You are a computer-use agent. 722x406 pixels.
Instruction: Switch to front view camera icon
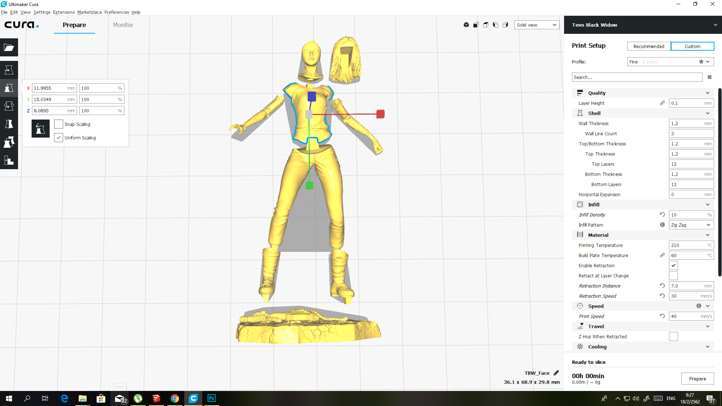(x=476, y=25)
